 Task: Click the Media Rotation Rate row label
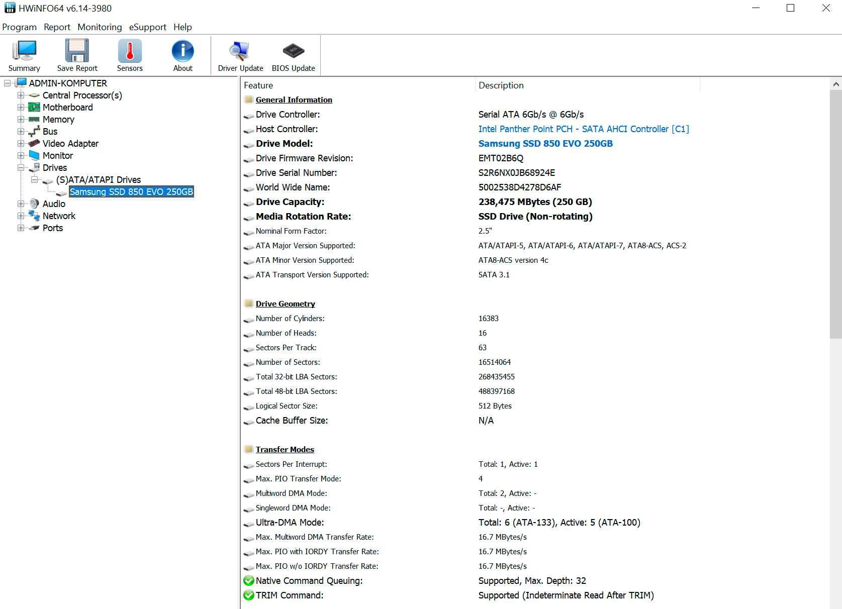(x=303, y=217)
